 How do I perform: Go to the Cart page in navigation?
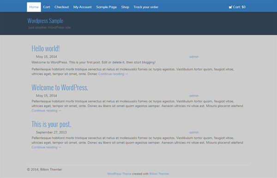[47, 7]
